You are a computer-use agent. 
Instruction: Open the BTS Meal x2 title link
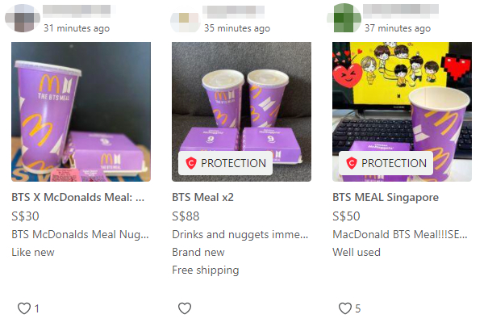pos(203,198)
